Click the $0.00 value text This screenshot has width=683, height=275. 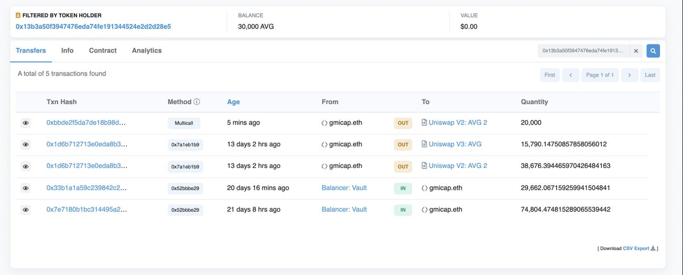point(469,27)
